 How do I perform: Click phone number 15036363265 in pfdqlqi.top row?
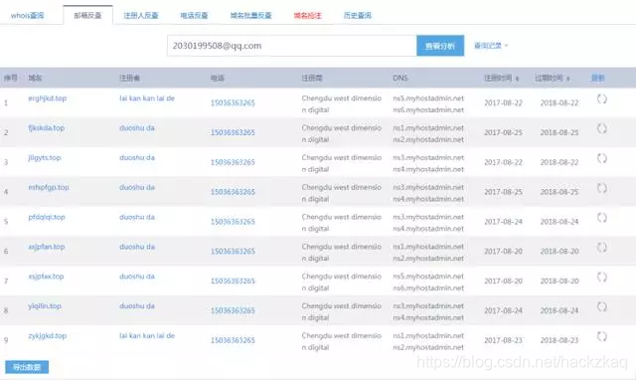233,221
